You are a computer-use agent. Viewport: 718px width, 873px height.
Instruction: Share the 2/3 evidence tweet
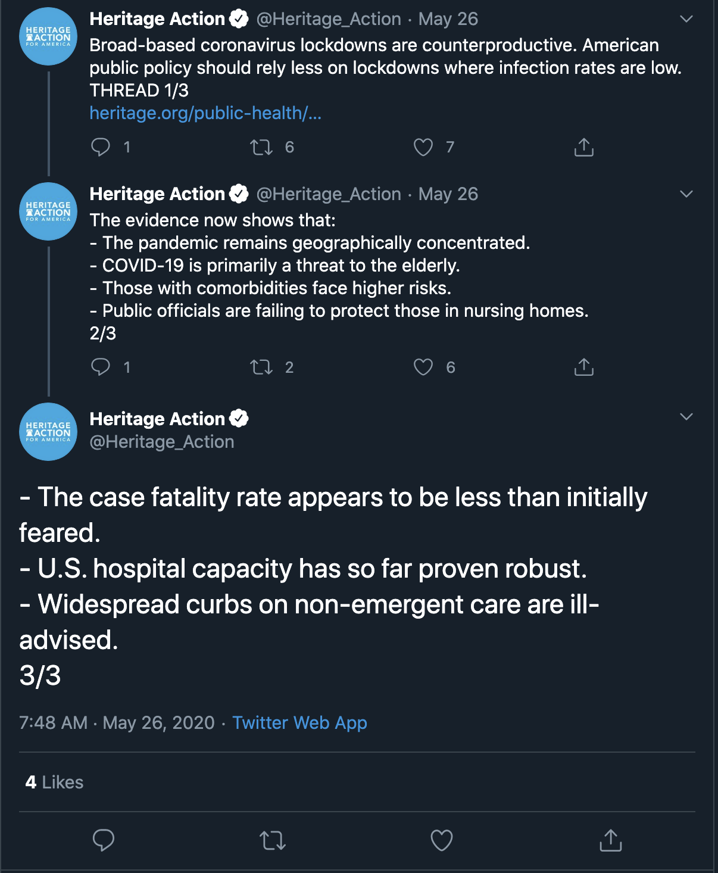(584, 367)
